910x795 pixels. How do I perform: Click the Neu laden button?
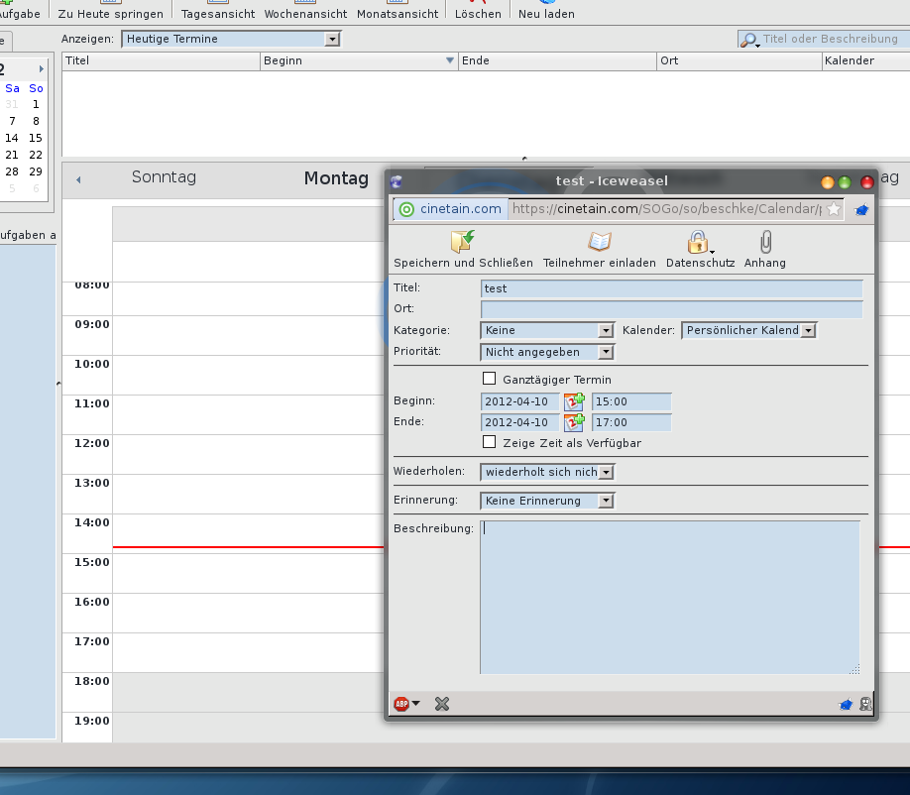click(546, 14)
